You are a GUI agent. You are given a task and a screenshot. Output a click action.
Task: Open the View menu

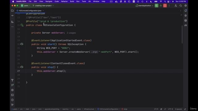41,2
